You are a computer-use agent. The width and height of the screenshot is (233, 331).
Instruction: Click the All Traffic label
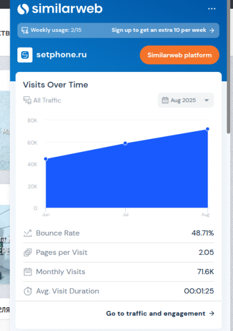pyautogui.click(x=47, y=100)
